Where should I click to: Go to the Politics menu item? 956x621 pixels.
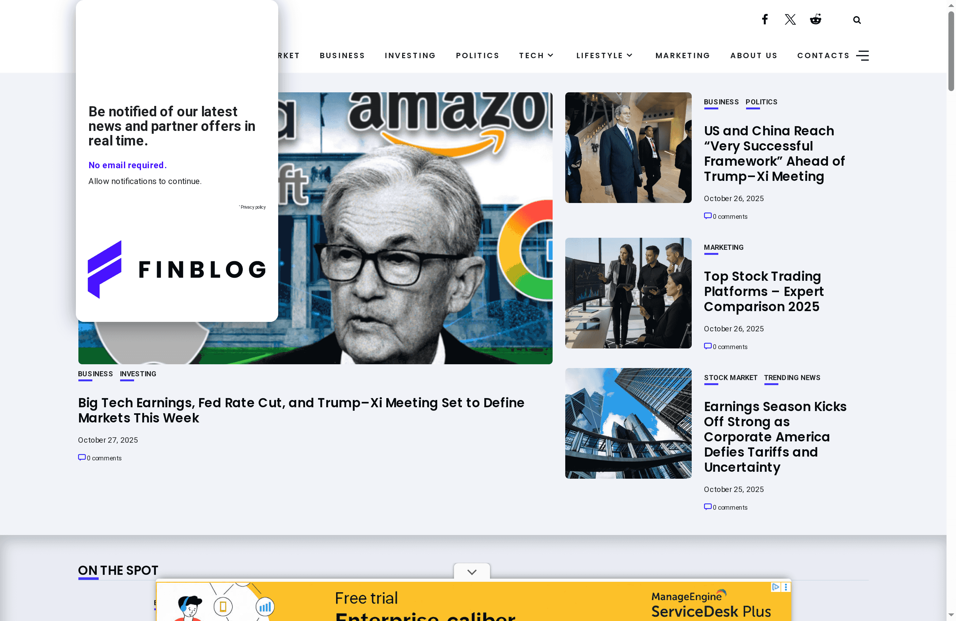tap(477, 55)
